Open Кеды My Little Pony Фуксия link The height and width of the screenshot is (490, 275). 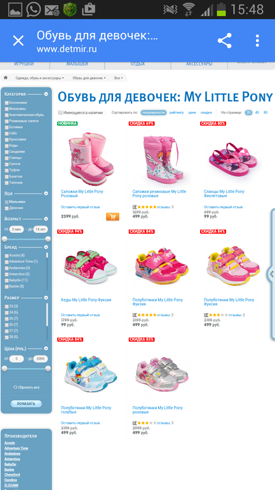click(86, 300)
